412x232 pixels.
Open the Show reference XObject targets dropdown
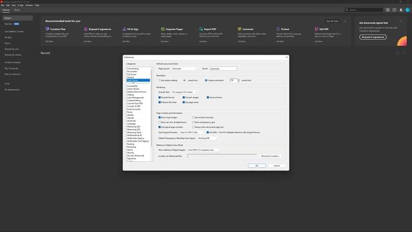(204, 150)
